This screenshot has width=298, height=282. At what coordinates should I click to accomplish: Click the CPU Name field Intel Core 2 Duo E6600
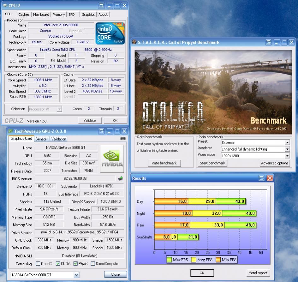coord(61,25)
